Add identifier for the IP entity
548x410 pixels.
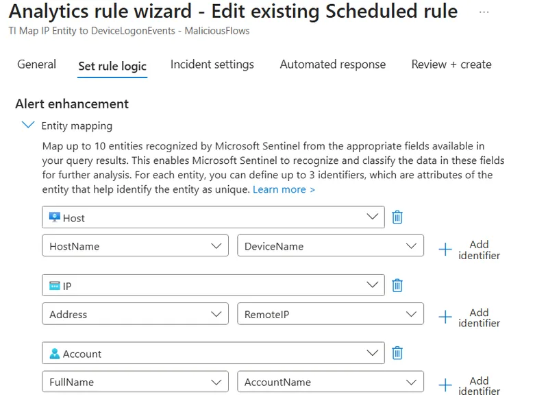click(x=479, y=317)
